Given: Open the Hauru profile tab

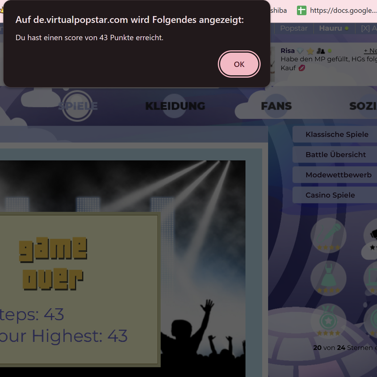Looking at the screenshot, I should tap(330, 28).
